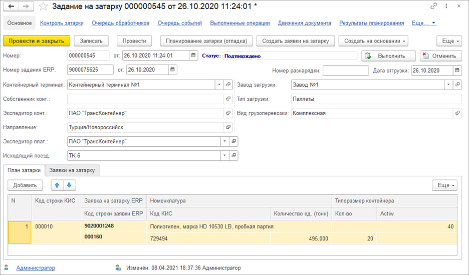Open Экспедитор конт. record via open icon
Image resolution: width=469 pixels, height=275 pixels.
point(228,113)
